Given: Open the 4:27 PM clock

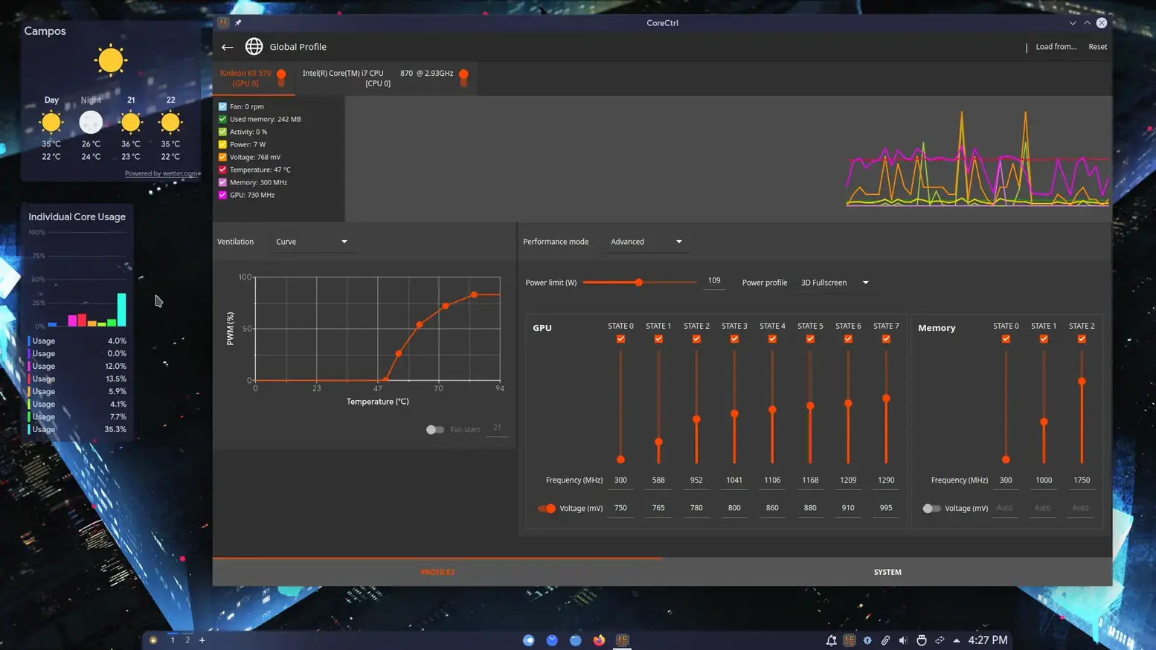Looking at the screenshot, I should (x=987, y=640).
